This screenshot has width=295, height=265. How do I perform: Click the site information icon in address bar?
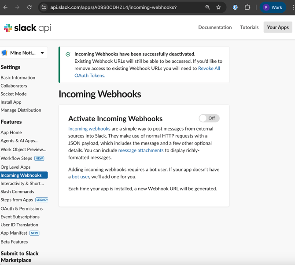click(x=44, y=7)
